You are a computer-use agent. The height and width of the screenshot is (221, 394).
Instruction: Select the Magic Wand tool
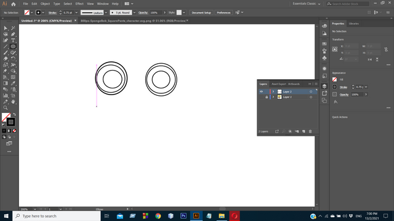coord(13,28)
